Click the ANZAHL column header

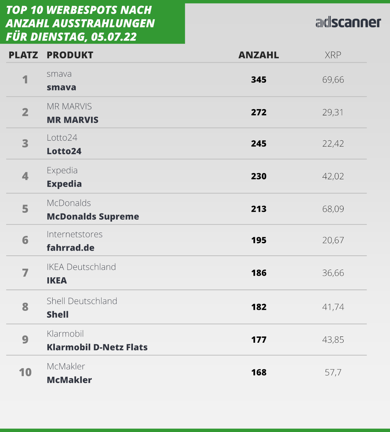[259, 55]
